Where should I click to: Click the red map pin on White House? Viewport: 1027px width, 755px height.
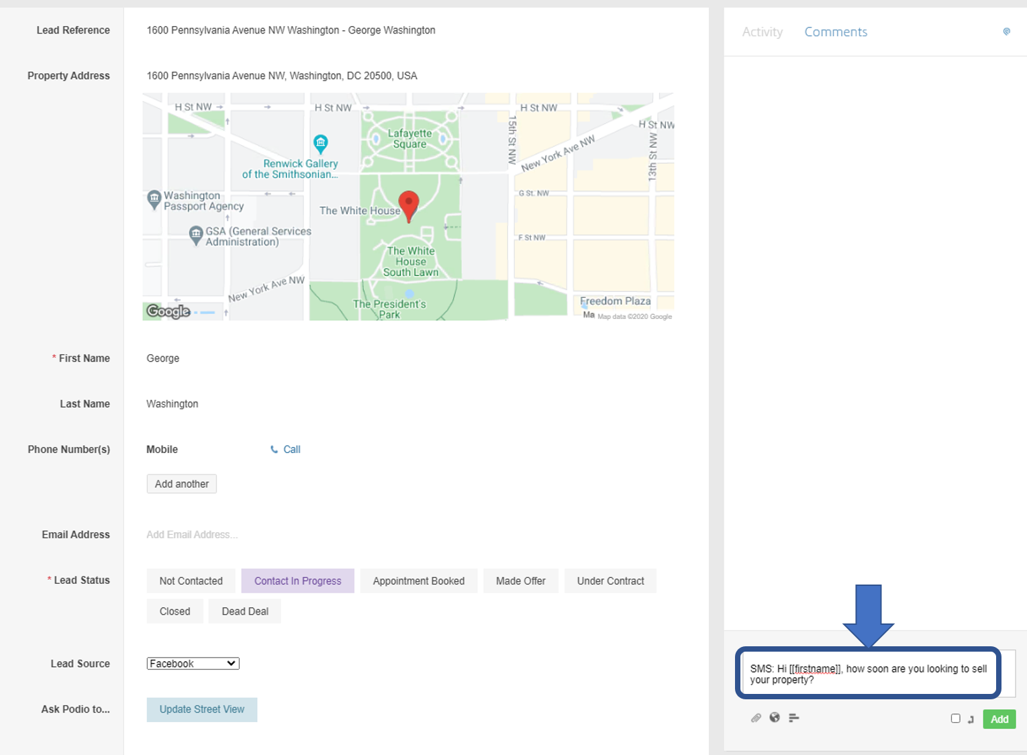pyautogui.click(x=409, y=204)
